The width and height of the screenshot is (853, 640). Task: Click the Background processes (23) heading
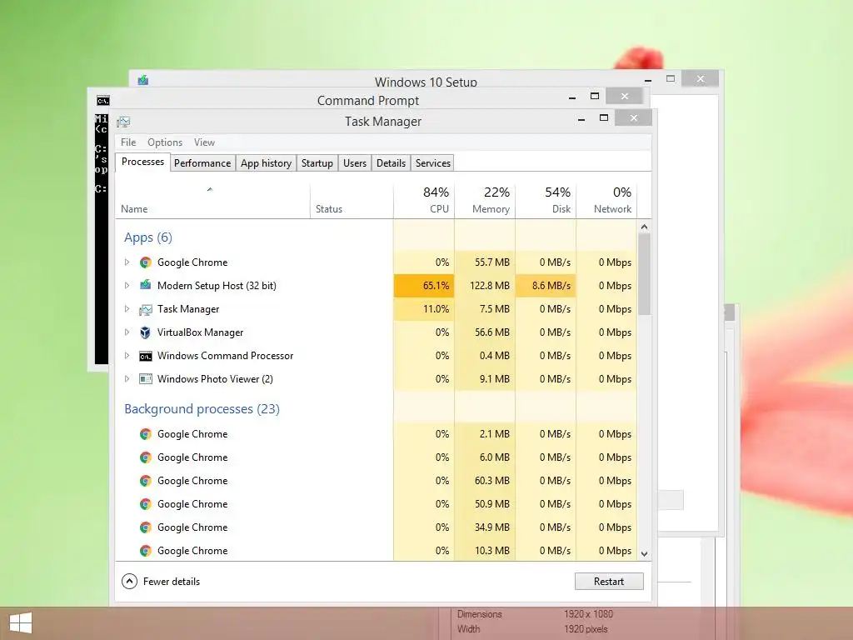point(202,408)
